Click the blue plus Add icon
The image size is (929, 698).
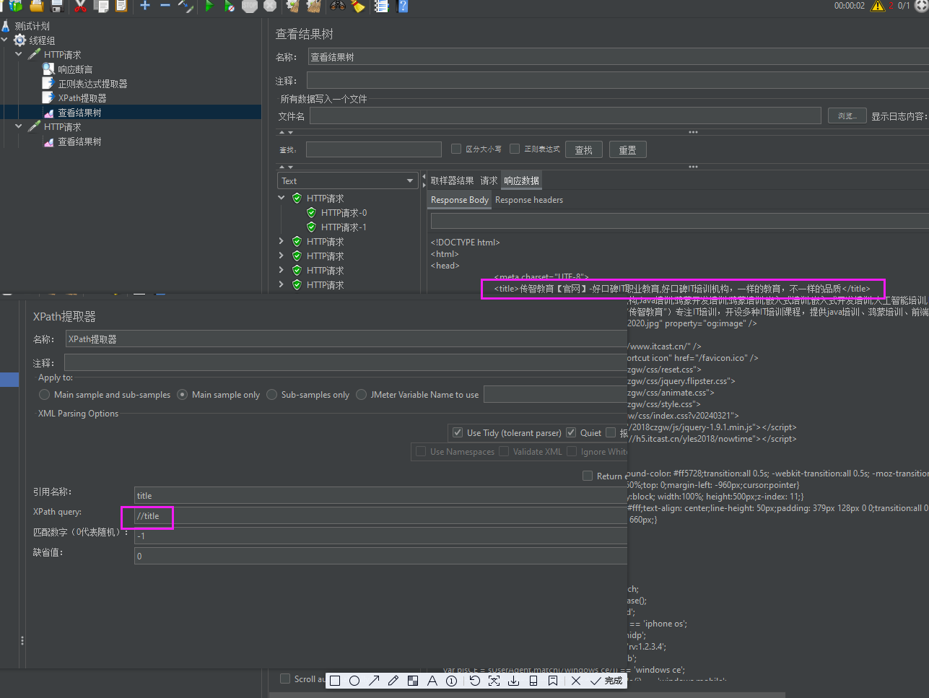click(145, 6)
